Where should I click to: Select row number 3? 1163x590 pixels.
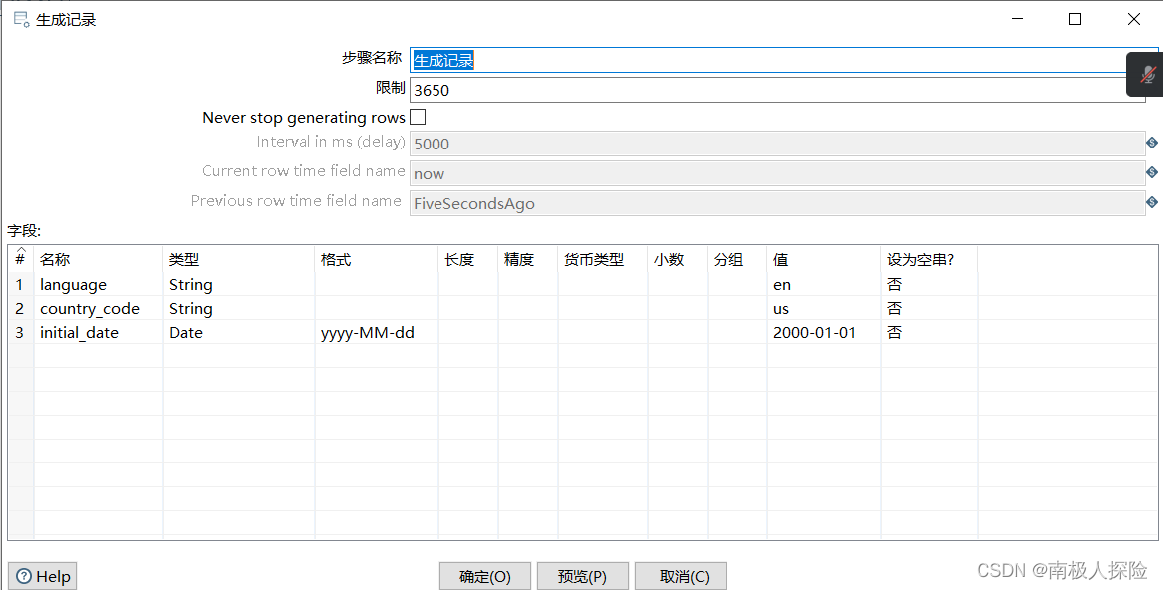click(20, 333)
